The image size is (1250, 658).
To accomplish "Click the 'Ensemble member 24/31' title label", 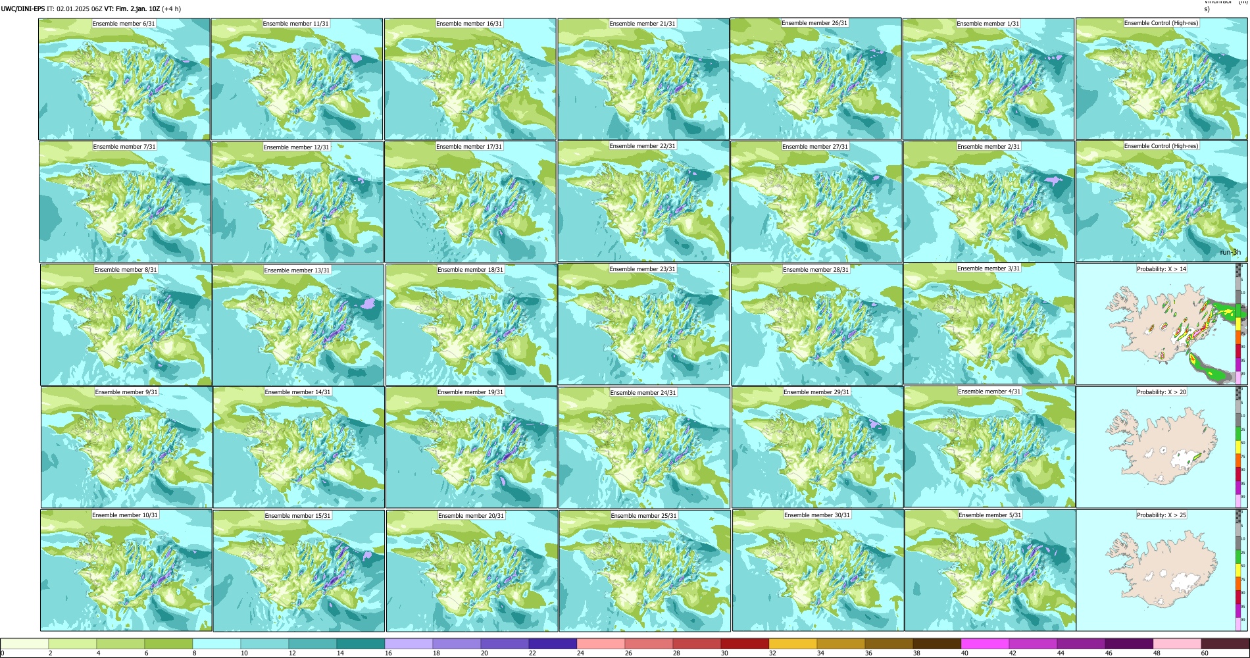I will [x=643, y=393].
